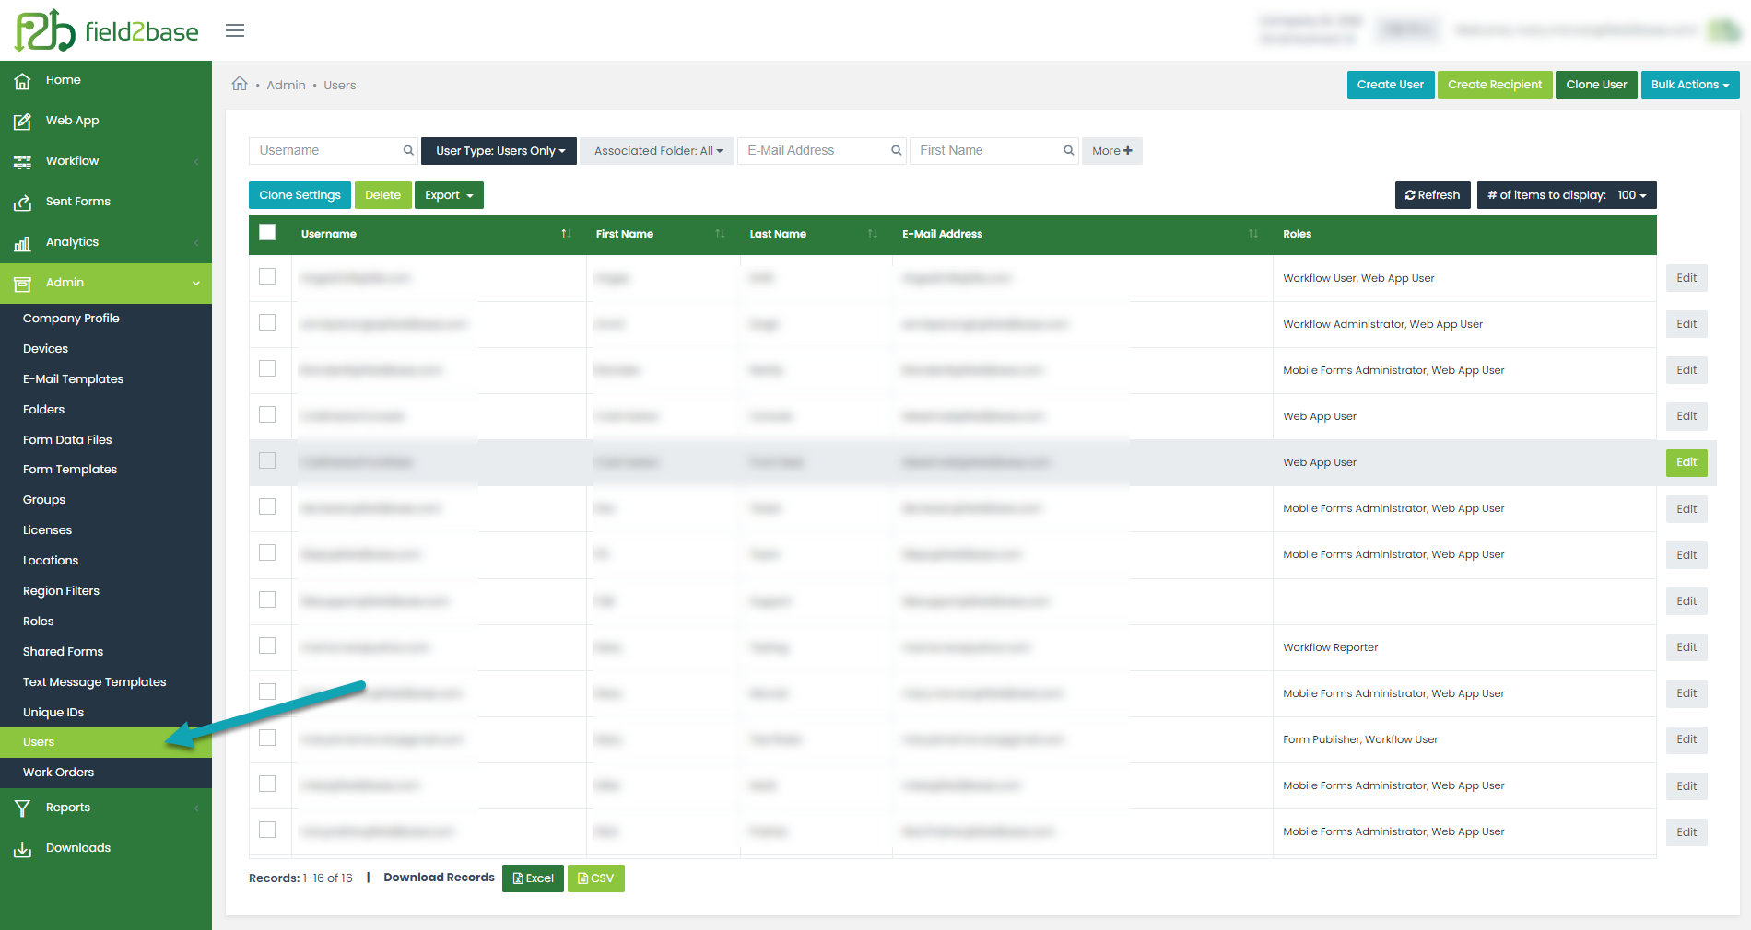The height and width of the screenshot is (930, 1751).
Task: Open Work Orders page
Action: [x=58, y=773]
